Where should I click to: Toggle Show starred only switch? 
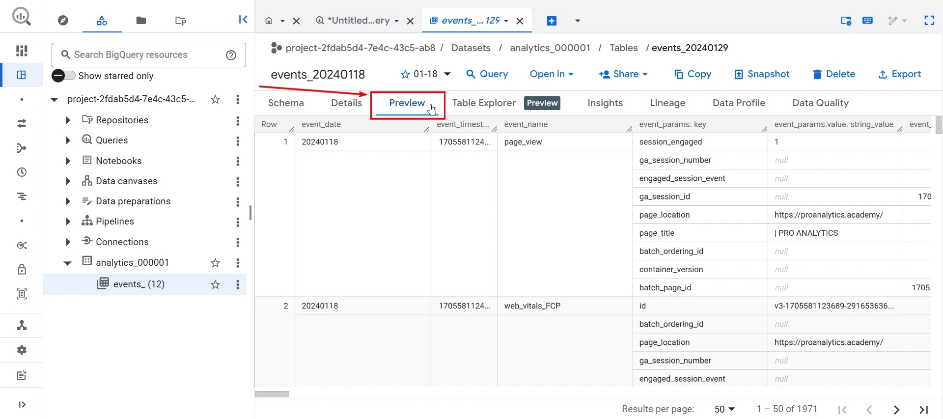[x=63, y=76]
